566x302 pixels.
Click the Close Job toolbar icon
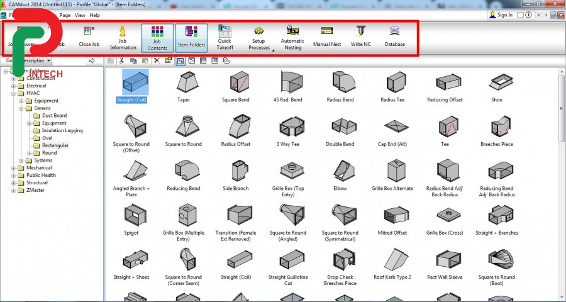[x=89, y=31]
